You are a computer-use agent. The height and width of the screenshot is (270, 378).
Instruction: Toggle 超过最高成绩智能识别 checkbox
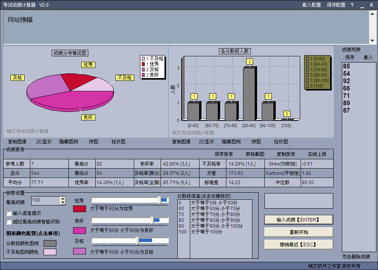tap(9, 222)
